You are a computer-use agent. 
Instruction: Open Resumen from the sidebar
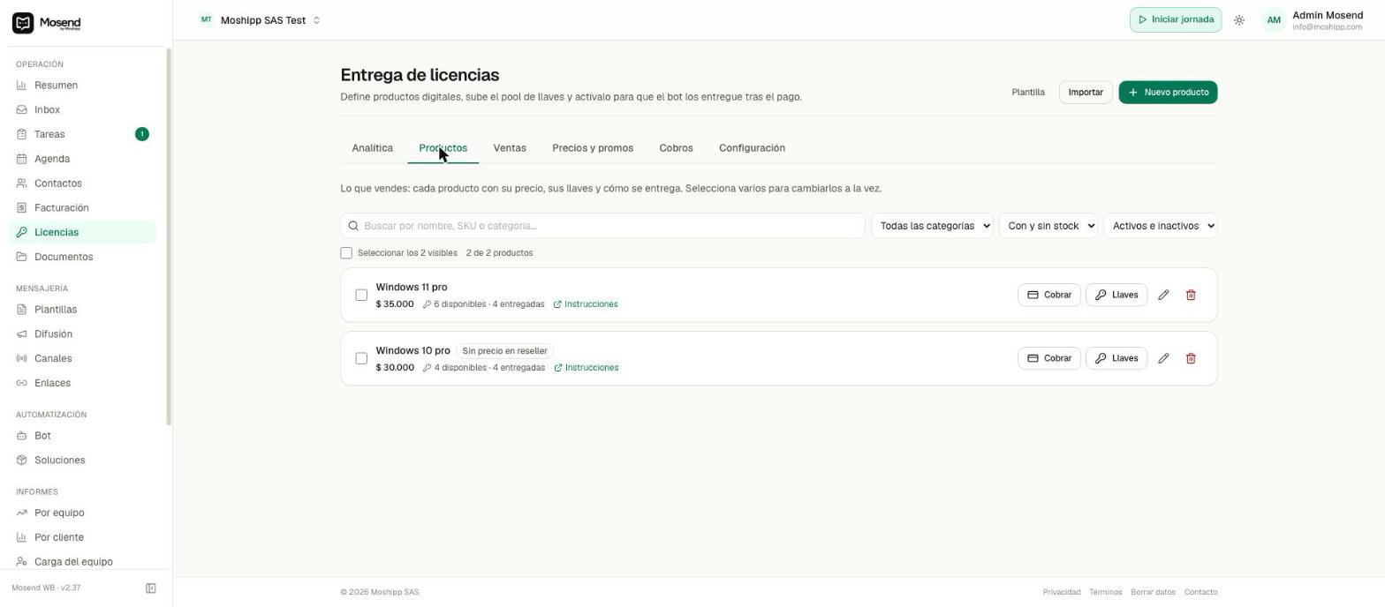(83, 86)
